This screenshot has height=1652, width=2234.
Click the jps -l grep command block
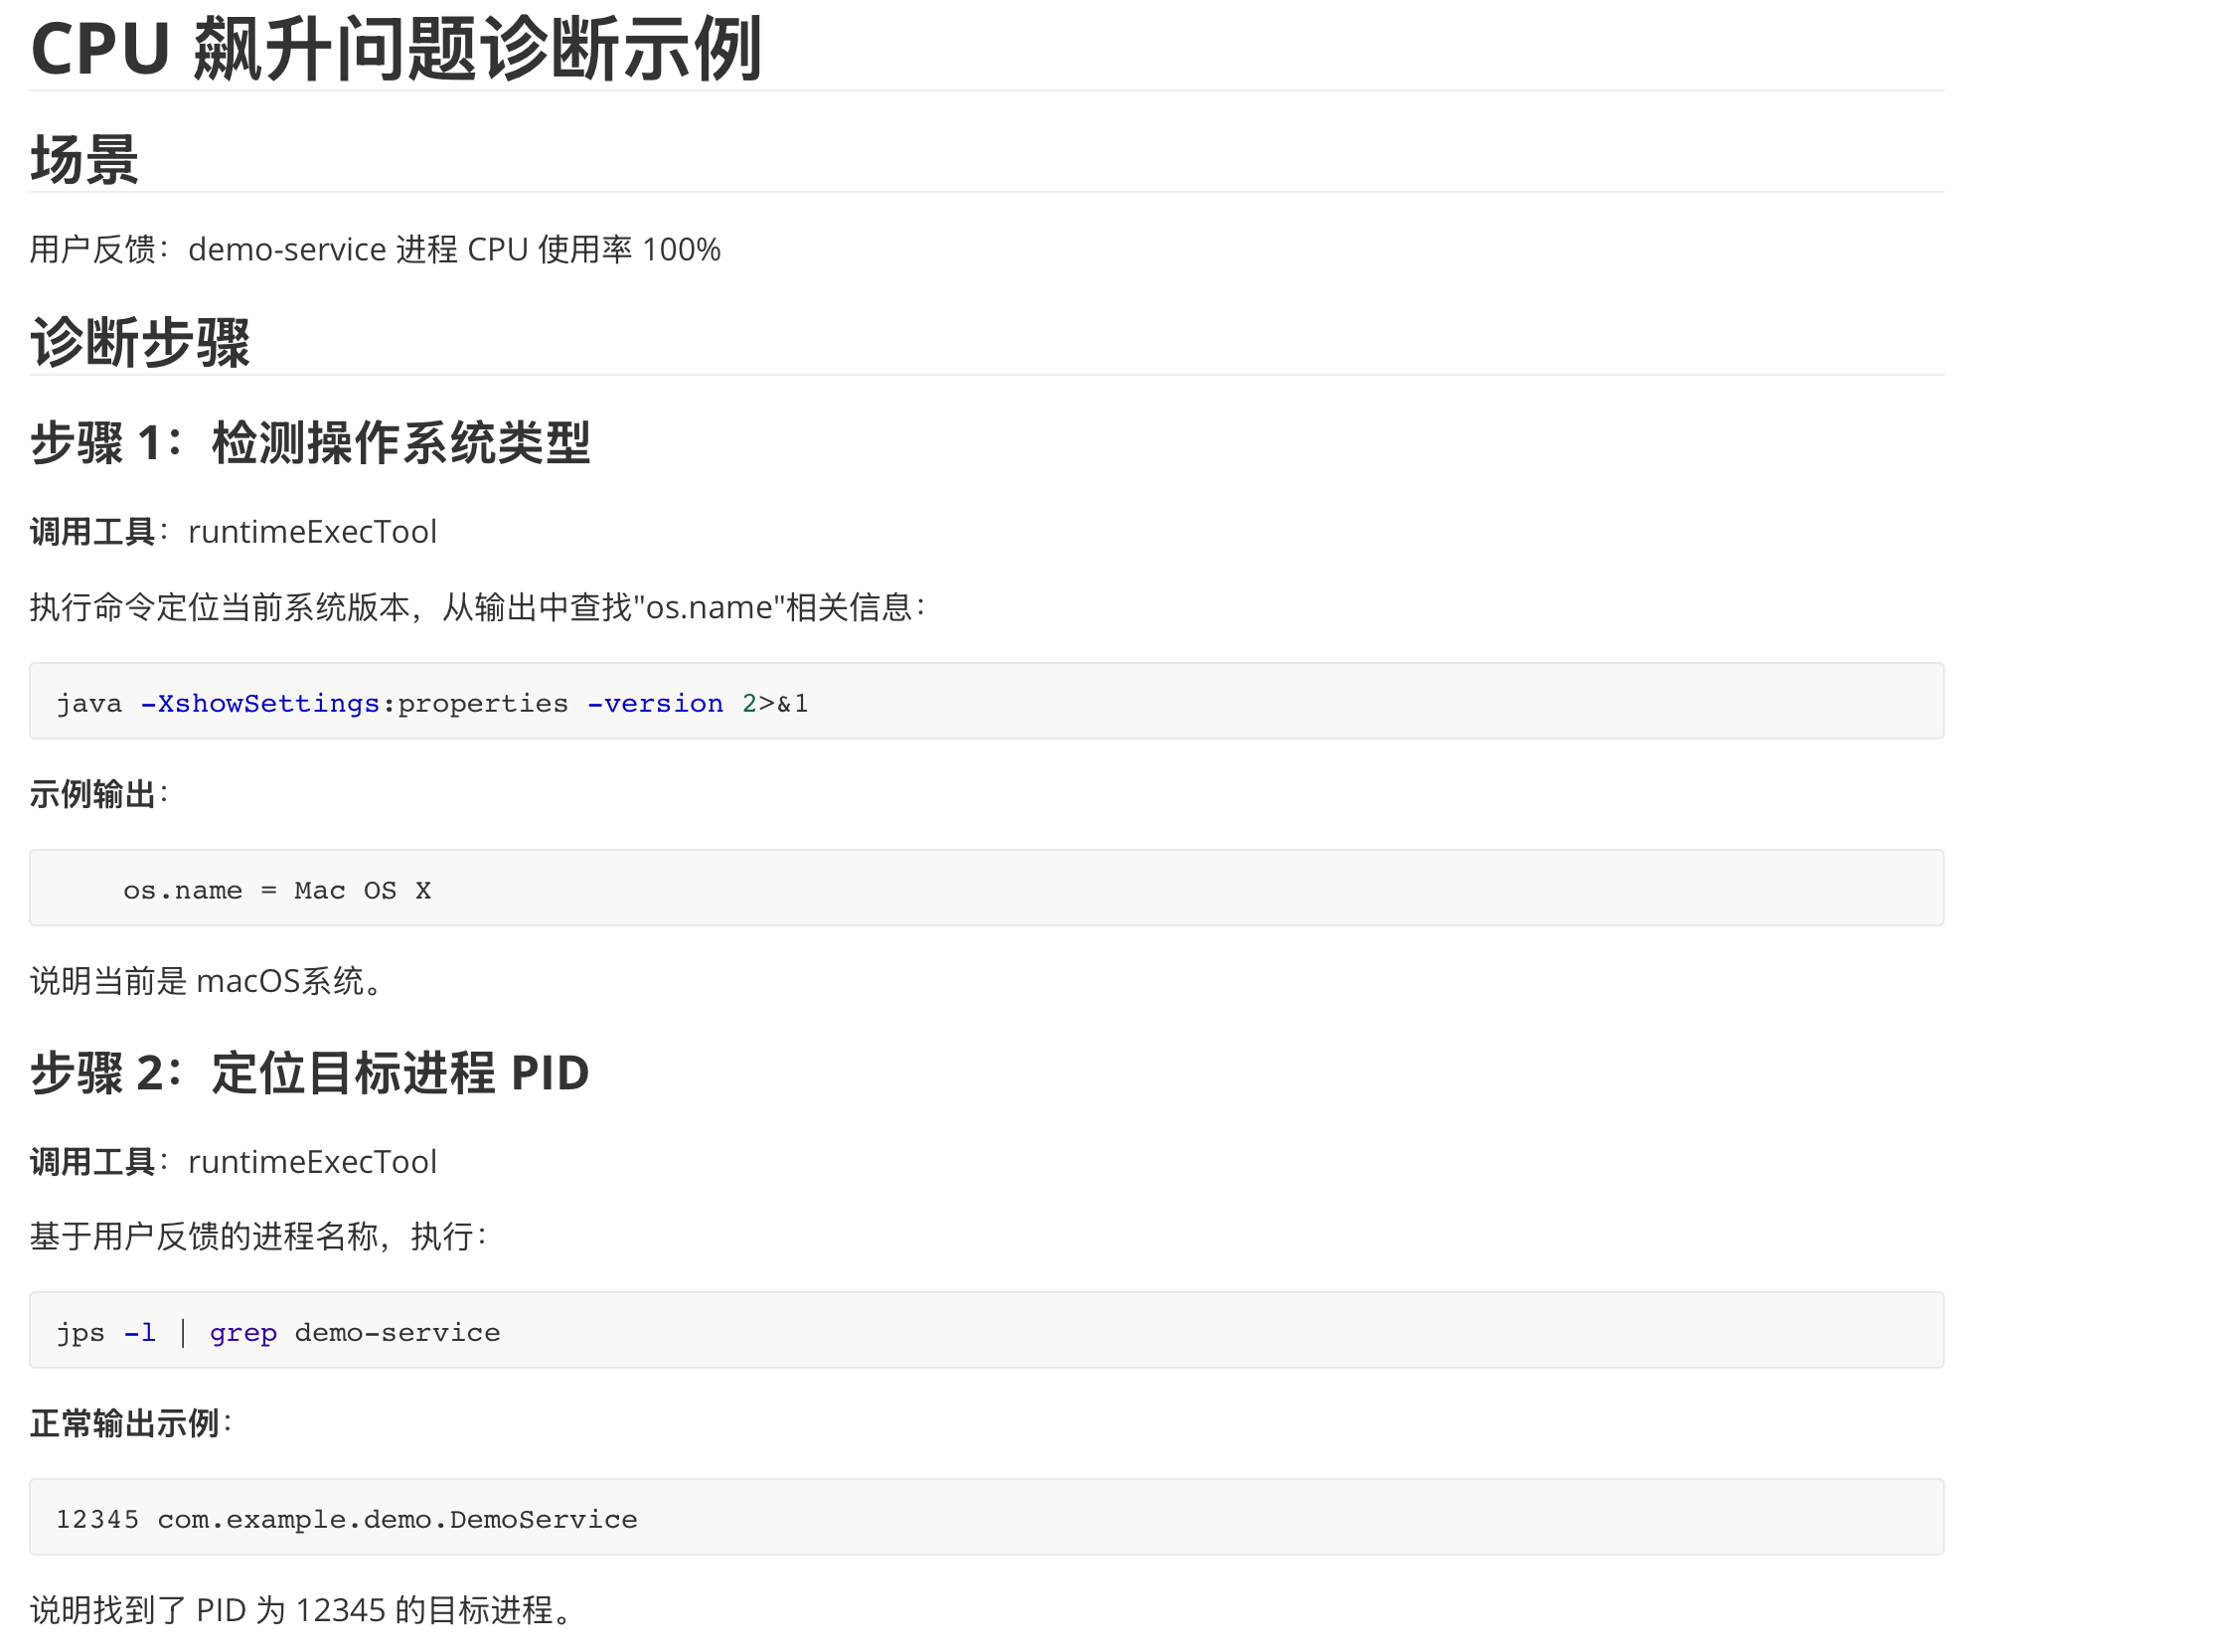[x=985, y=1330]
